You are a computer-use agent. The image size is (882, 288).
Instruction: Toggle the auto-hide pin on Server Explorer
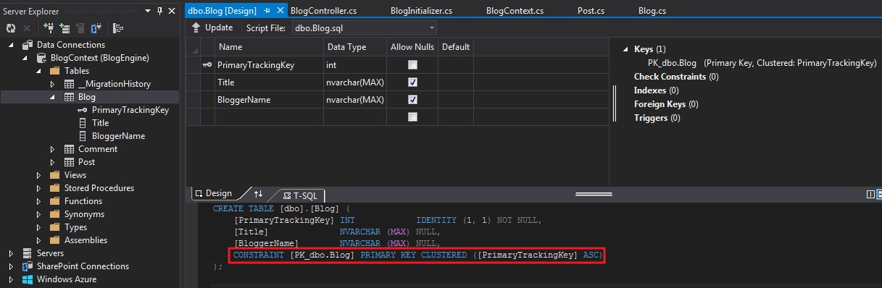click(160, 12)
